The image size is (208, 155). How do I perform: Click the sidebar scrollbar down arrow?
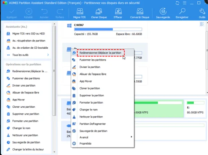54,152
